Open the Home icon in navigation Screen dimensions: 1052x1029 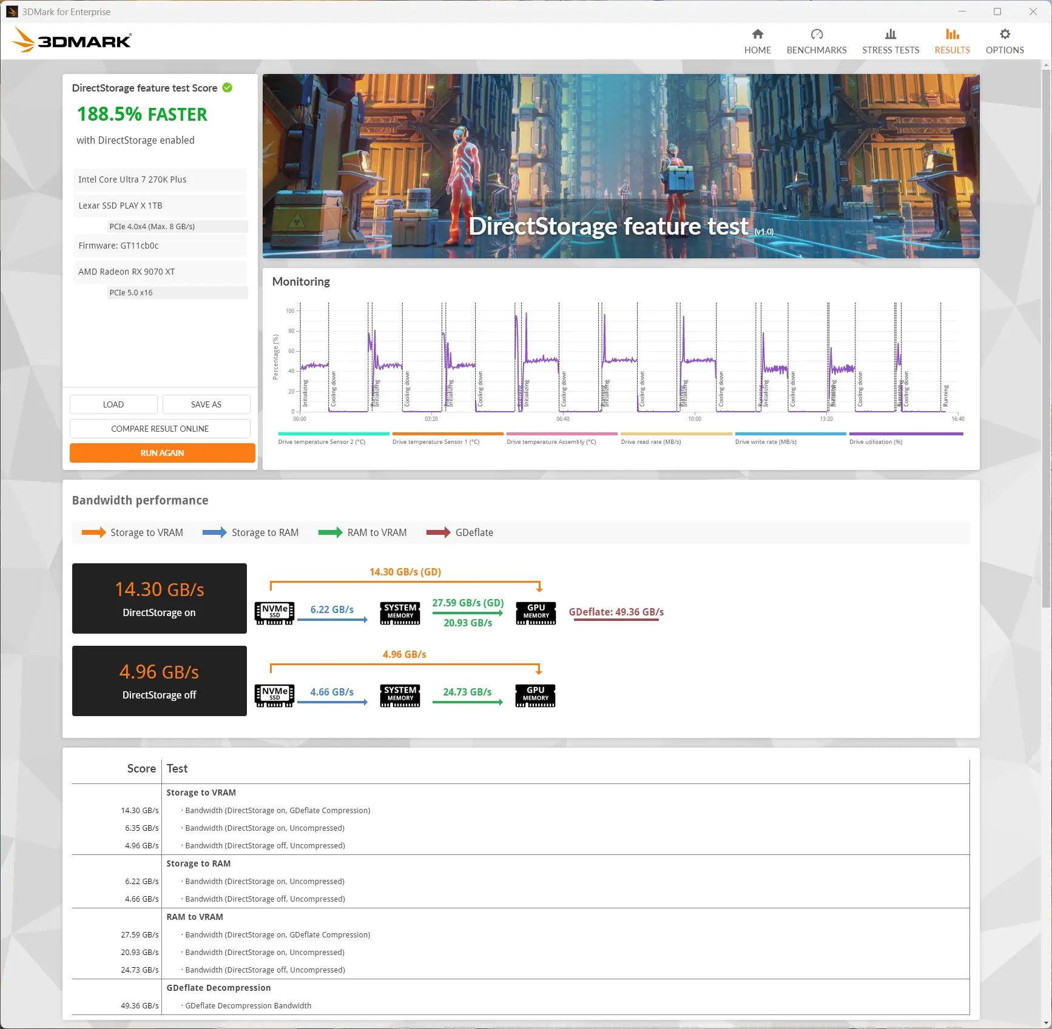pyautogui.click(x=757, y=35)
